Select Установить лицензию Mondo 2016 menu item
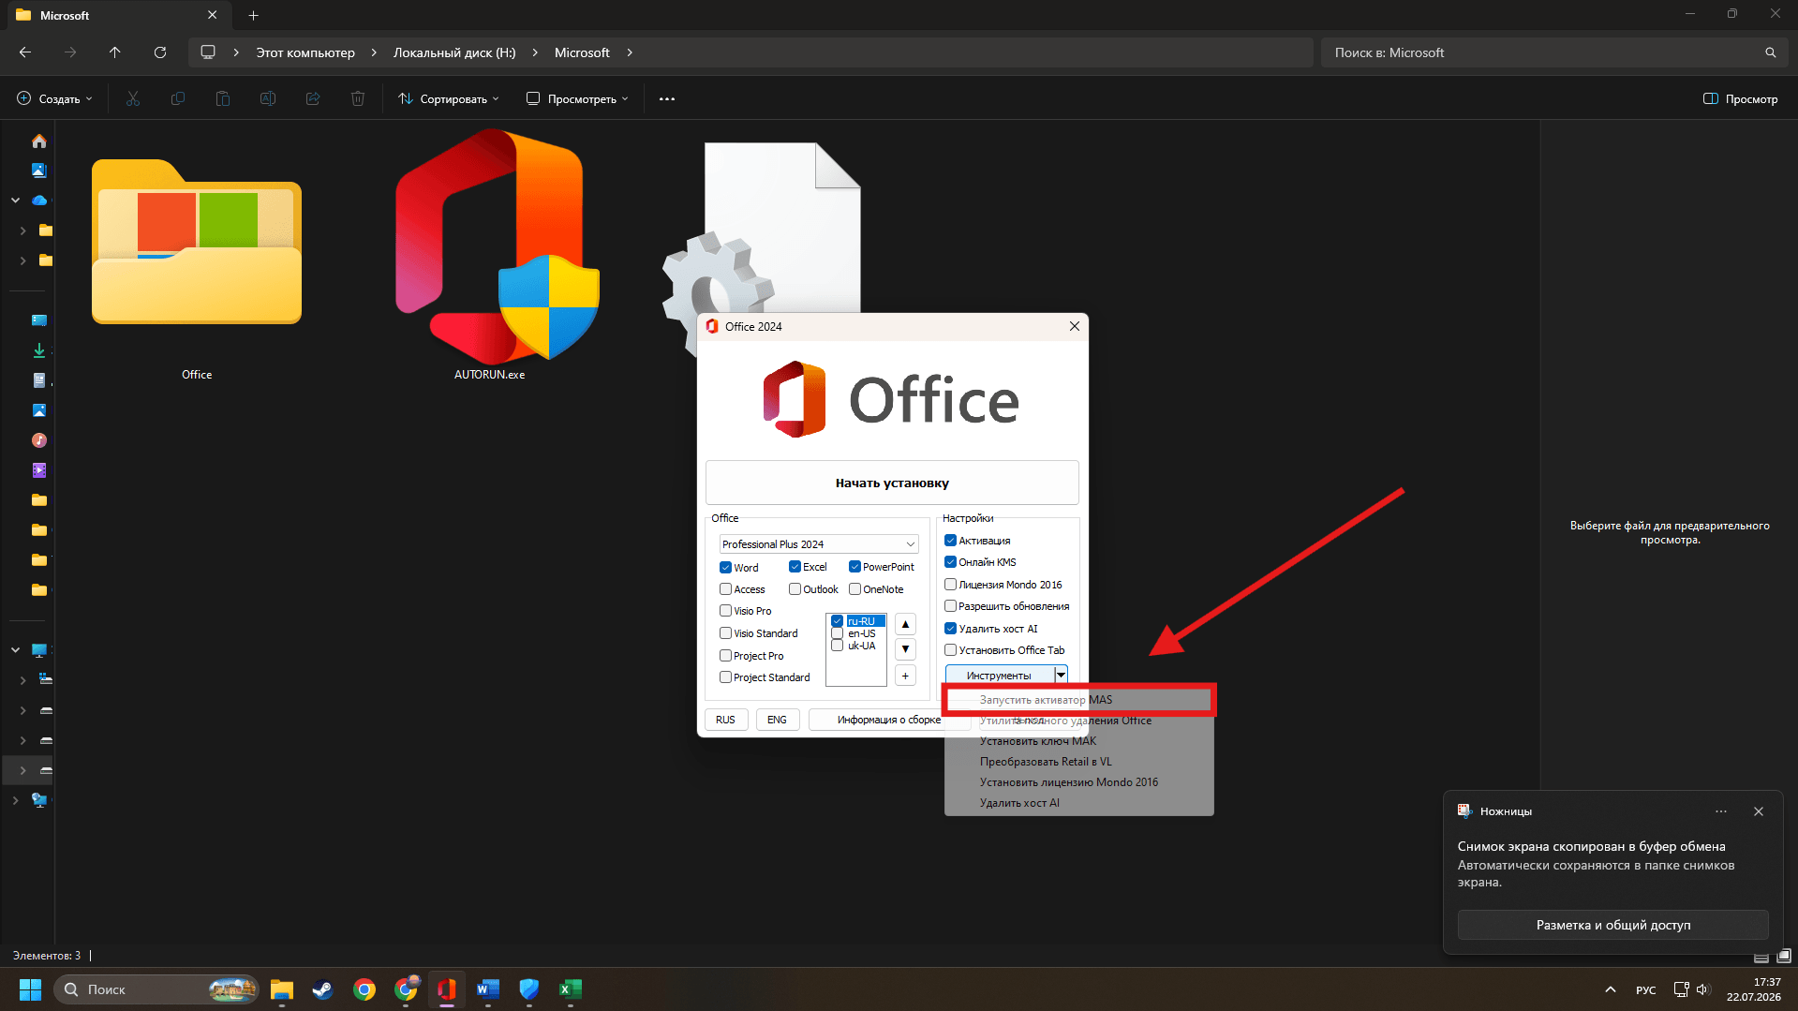Screen dimensions: 1798x1011 click(1079, 782)
